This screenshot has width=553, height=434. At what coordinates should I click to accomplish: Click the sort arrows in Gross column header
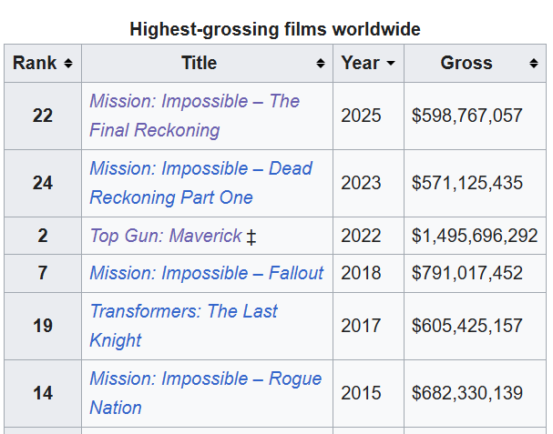point(533,64)
